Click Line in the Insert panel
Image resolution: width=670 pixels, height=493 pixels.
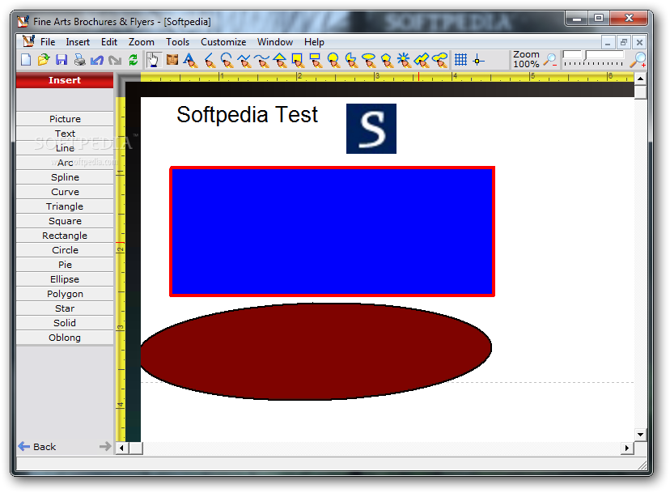[x=65, y=148]
